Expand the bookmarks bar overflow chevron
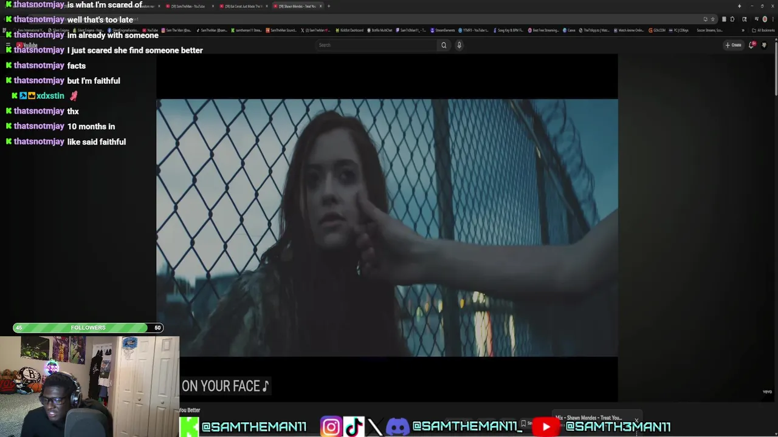The height and width of the screenshot is (437, 778). click(x=743, y=30)
